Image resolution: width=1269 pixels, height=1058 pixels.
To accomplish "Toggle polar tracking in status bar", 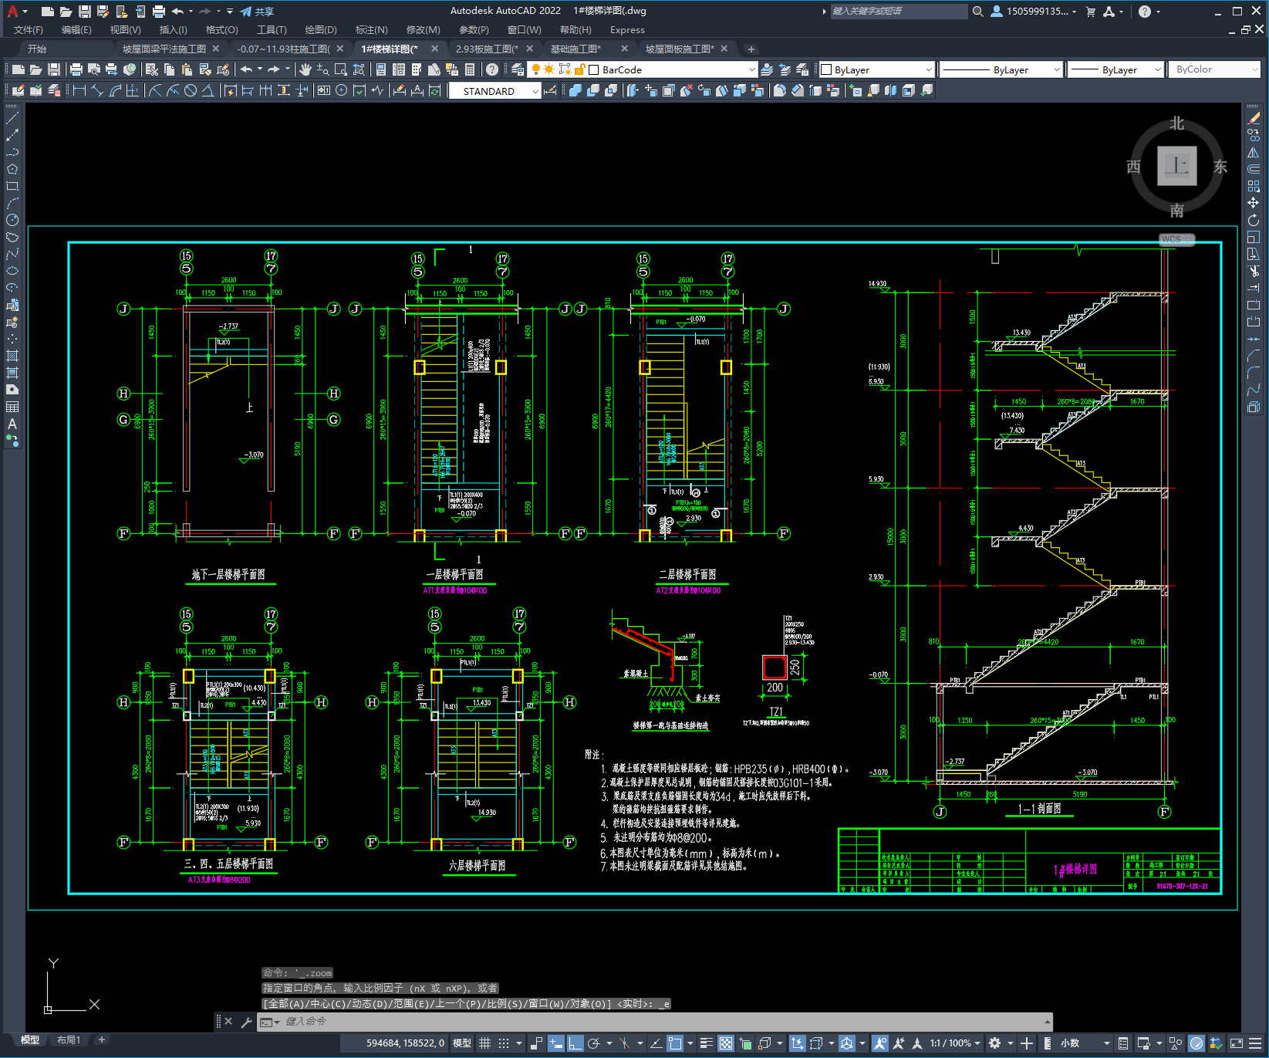I will tap(594, 1043).
